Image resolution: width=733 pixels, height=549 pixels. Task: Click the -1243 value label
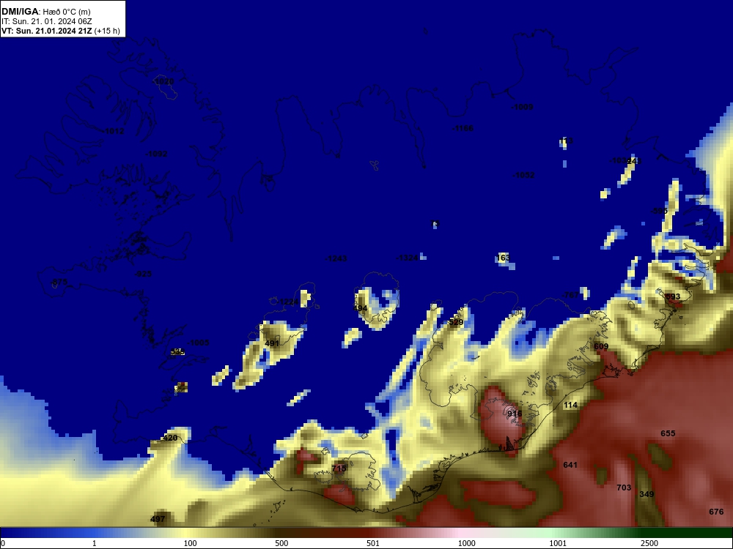[x=336, y=258]
